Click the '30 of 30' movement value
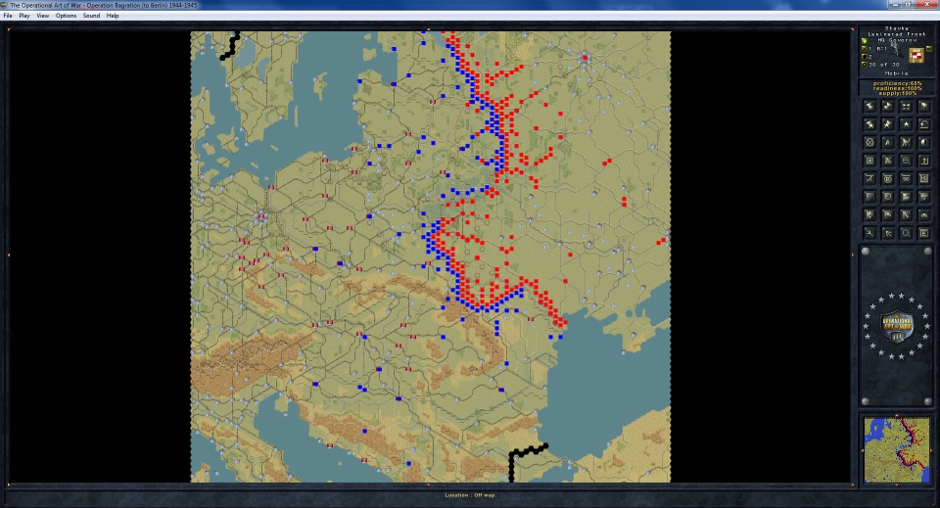The width and height of the screenshot is (940, 508). point(883,64)
